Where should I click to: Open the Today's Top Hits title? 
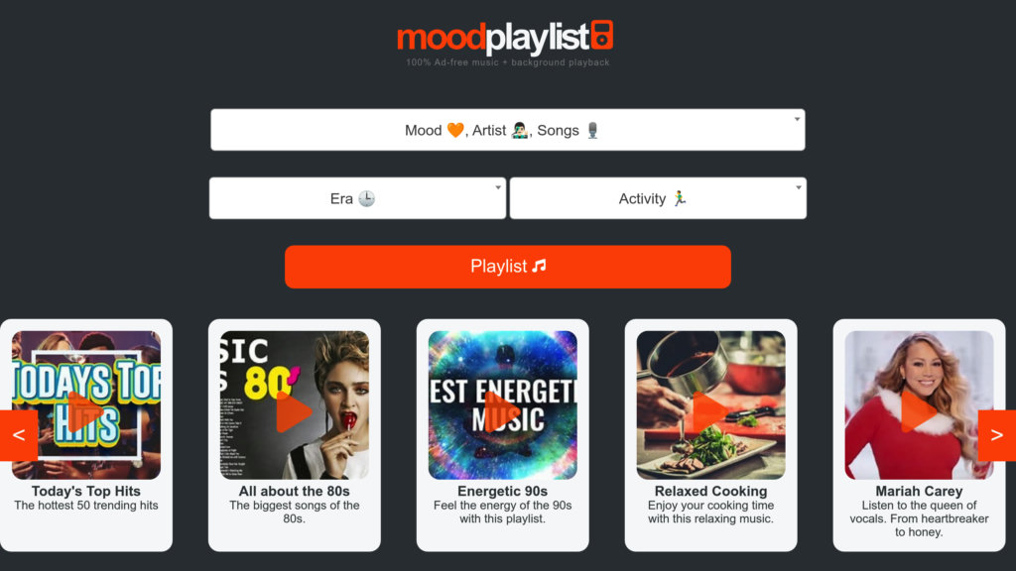click(x=86, y=492)
